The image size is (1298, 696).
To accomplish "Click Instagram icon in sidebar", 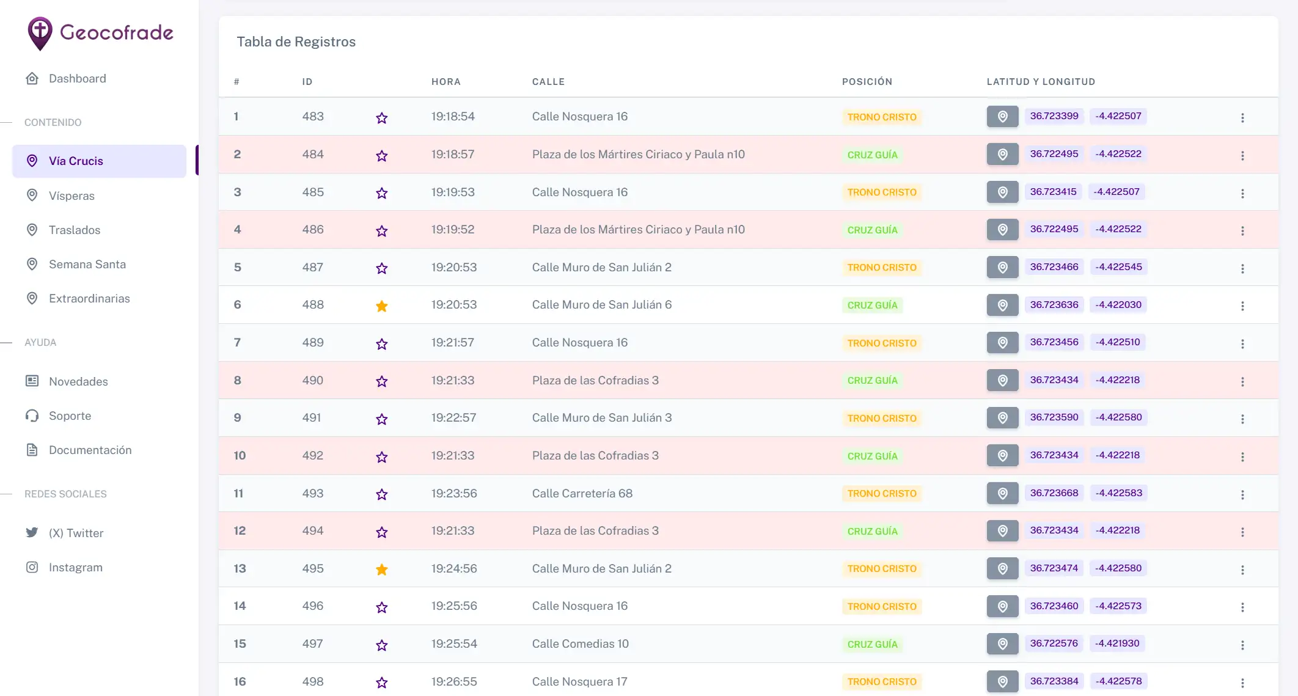I will pyautogui.click(x=32, y=568).
